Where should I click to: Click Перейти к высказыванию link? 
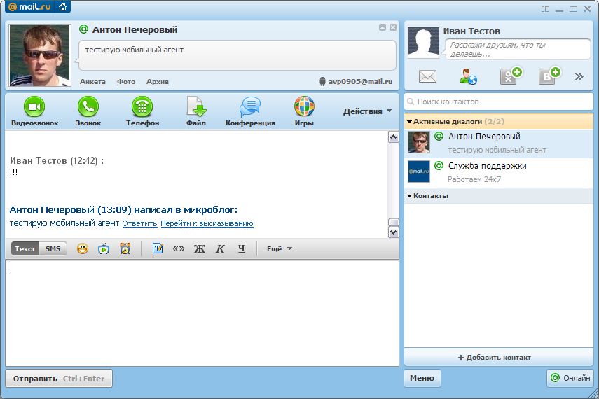pyautogui.click(x=207, y=223)
